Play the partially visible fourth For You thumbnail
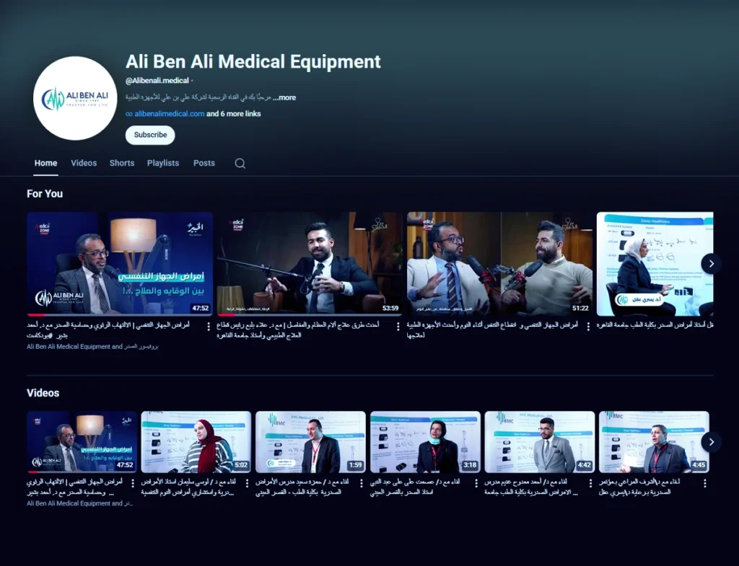Image resolution: width=739 pixels, height=566 pixels. (655, 264)
